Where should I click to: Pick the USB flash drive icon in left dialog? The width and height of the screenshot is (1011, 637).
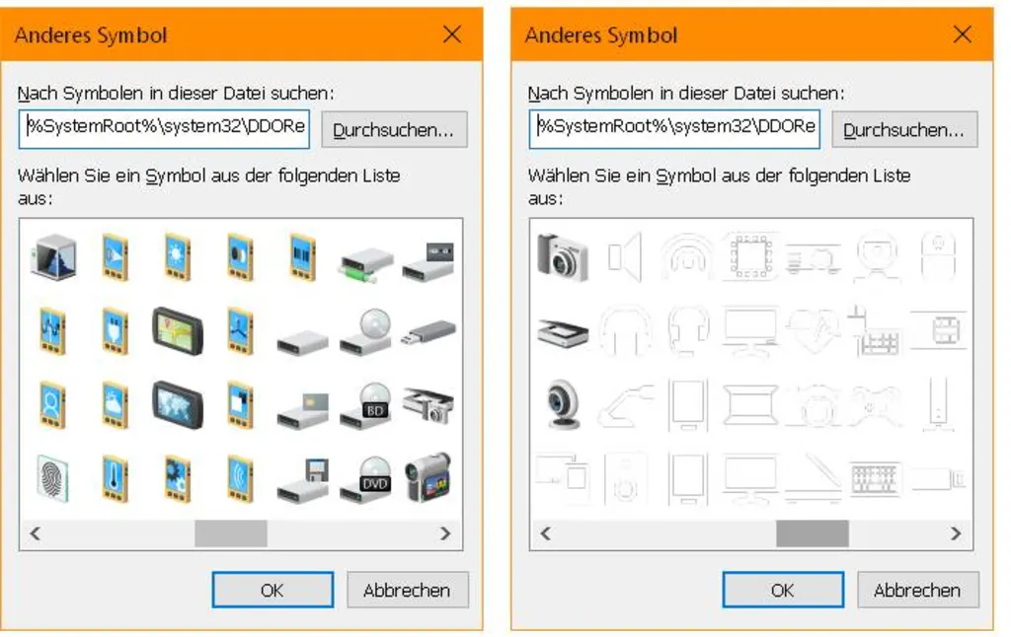[429, 332]
